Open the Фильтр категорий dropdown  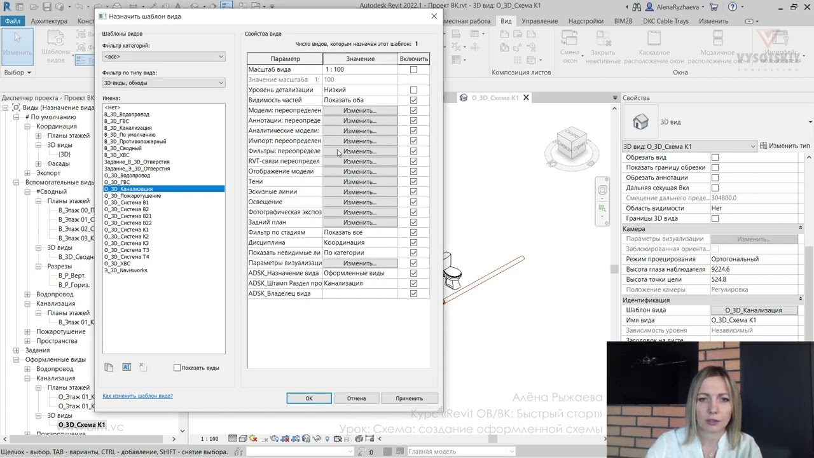tap(163, 57)
